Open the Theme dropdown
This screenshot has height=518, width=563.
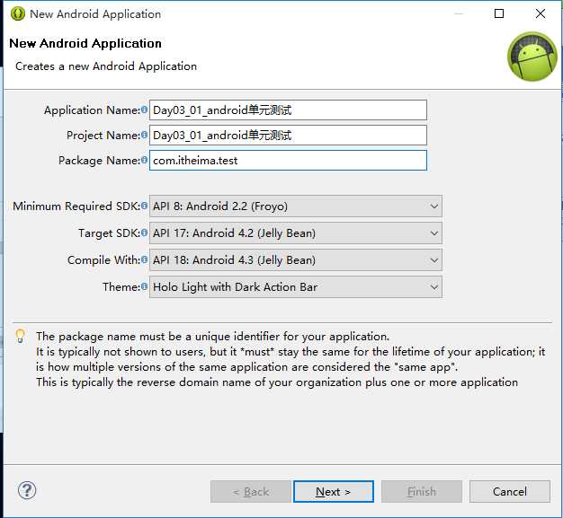tap(296, 286)
